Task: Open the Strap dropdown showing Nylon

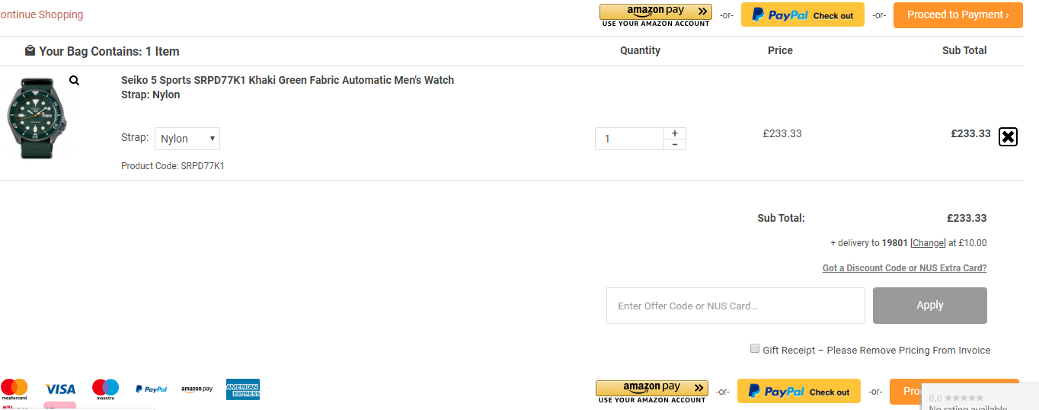Action: [187, 139]
